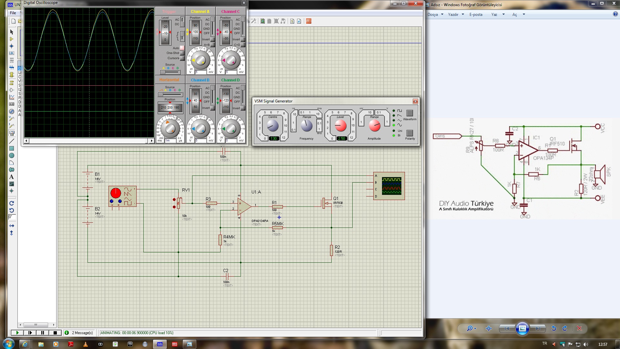Open the ARES layout toolbar icon
The height and width of the screenshot is (349, 620).
[x=309, y=21]
